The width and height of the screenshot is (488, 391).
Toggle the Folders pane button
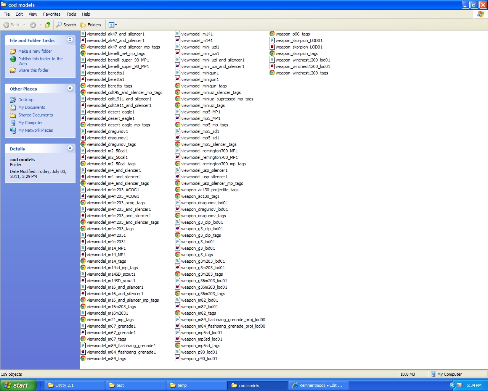point(91,25)
